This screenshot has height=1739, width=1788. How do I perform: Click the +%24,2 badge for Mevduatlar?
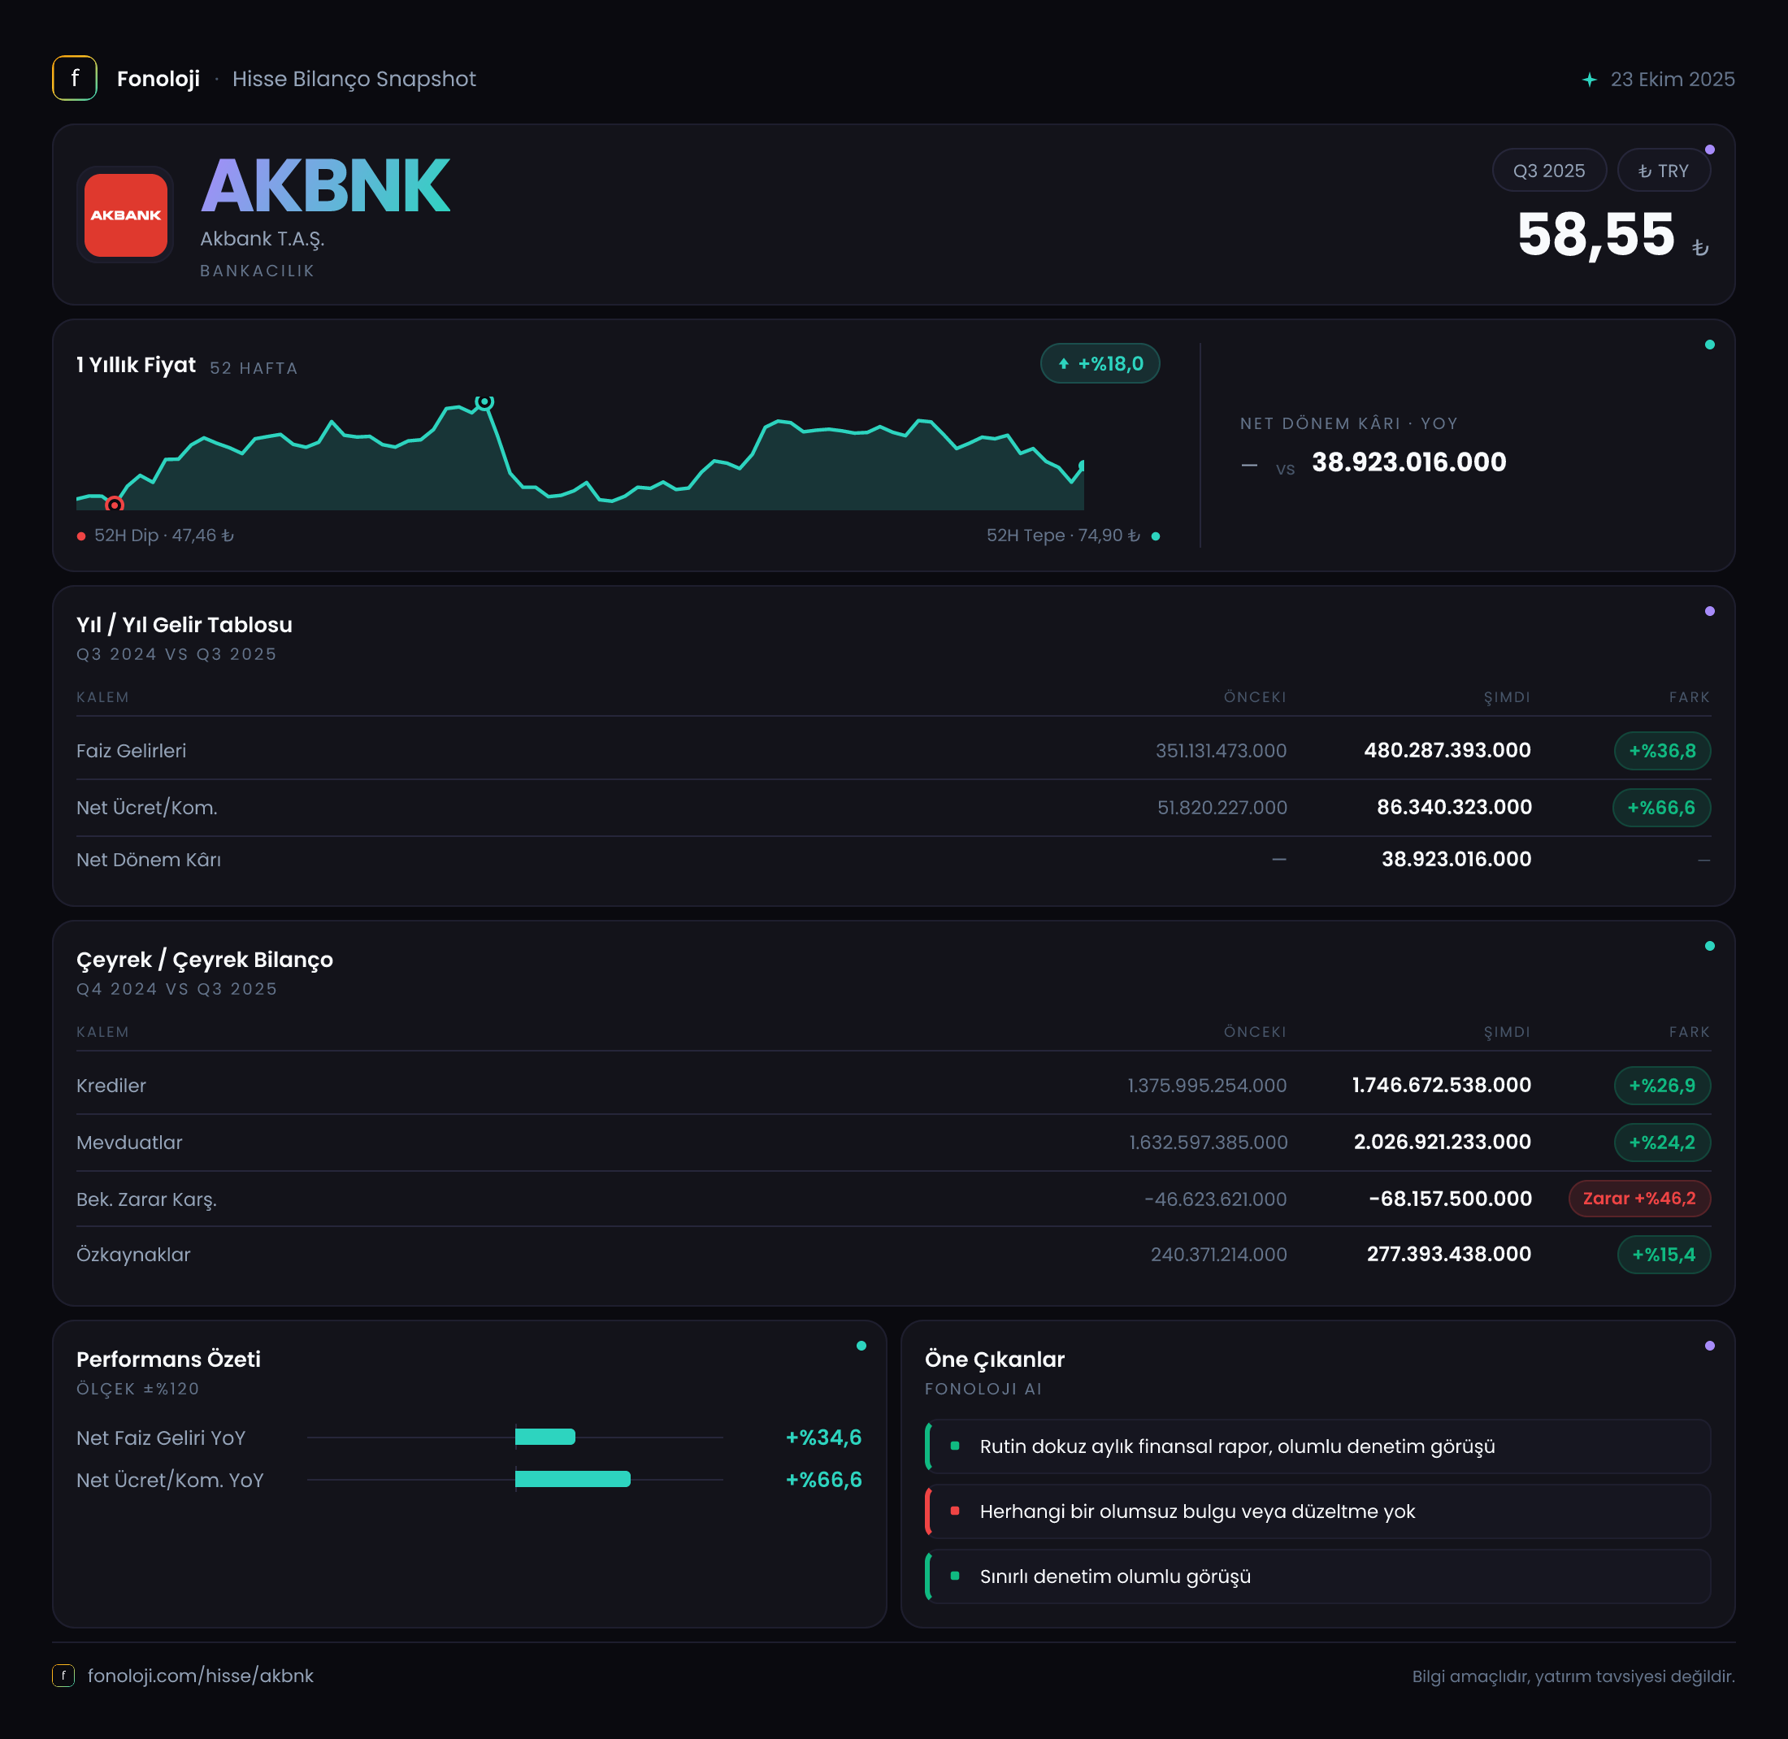tap(1662, 1142)
